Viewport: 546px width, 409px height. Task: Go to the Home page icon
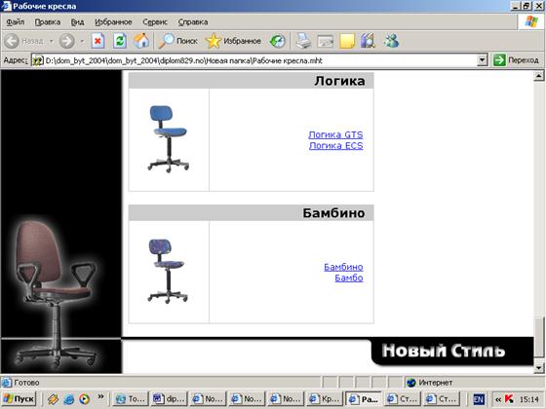point(141,41)
